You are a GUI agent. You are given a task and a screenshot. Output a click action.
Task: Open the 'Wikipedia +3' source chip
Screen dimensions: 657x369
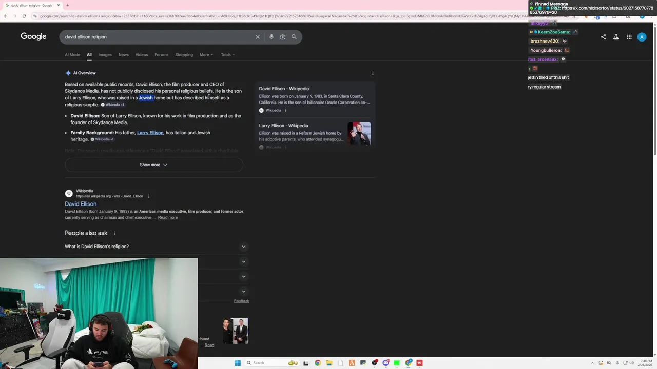click(112, 105)
